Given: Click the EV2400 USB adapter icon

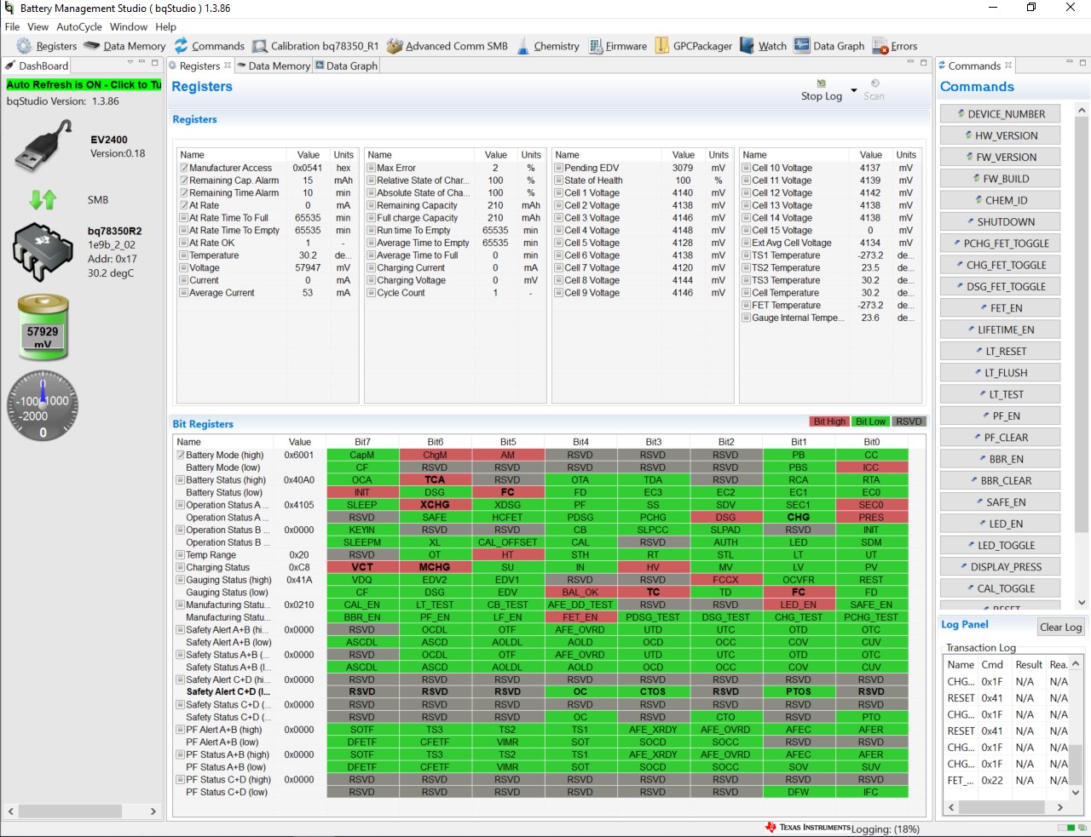Looking at the screenshot, I should tap(43, 146).
